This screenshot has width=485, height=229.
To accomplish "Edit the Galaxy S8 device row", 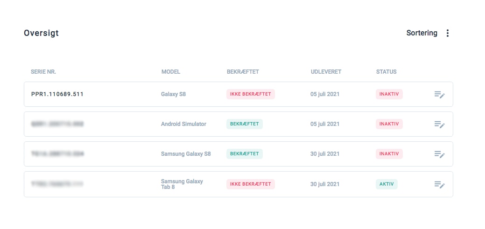I will (439, 94).
